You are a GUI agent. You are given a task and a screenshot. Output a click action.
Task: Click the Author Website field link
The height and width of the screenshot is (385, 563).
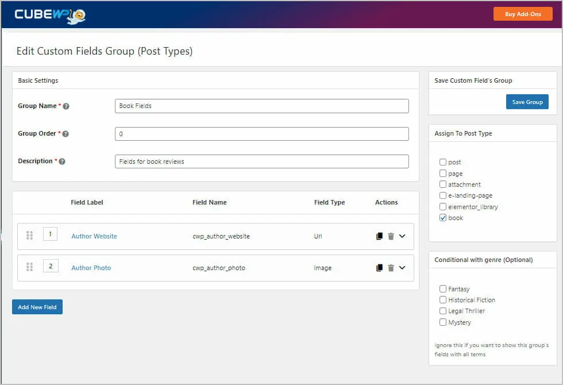coord(94,236)
